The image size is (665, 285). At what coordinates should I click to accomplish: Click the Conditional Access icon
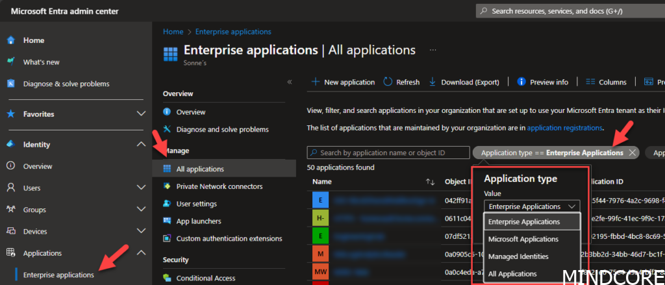(167, 279)
